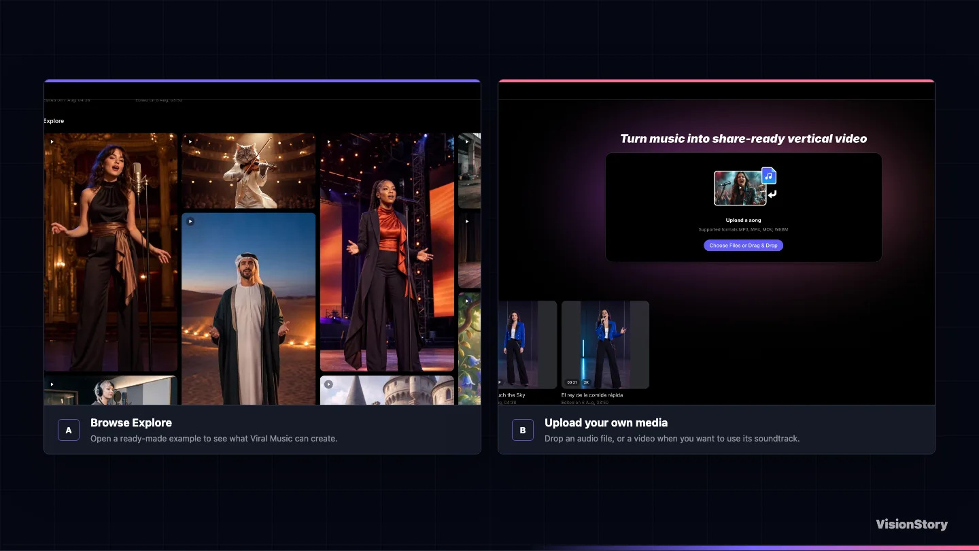Click the 00:21 duration badge
979x551 pixels.
coord(572,382)
